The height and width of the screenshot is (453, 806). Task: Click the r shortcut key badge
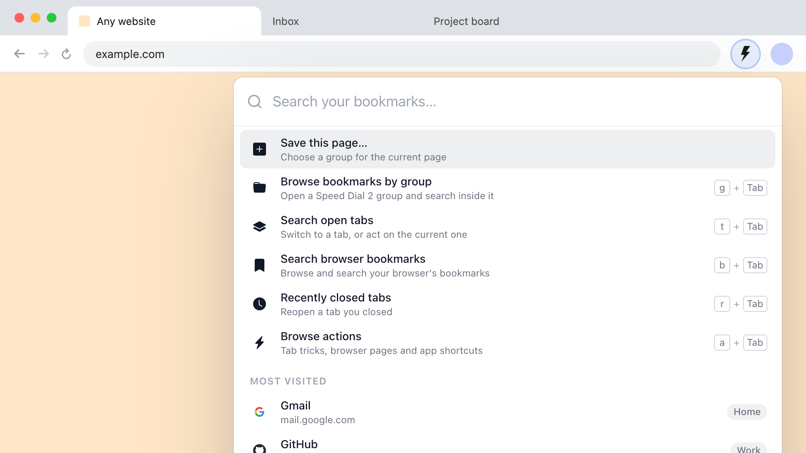(x=722, y=304)
